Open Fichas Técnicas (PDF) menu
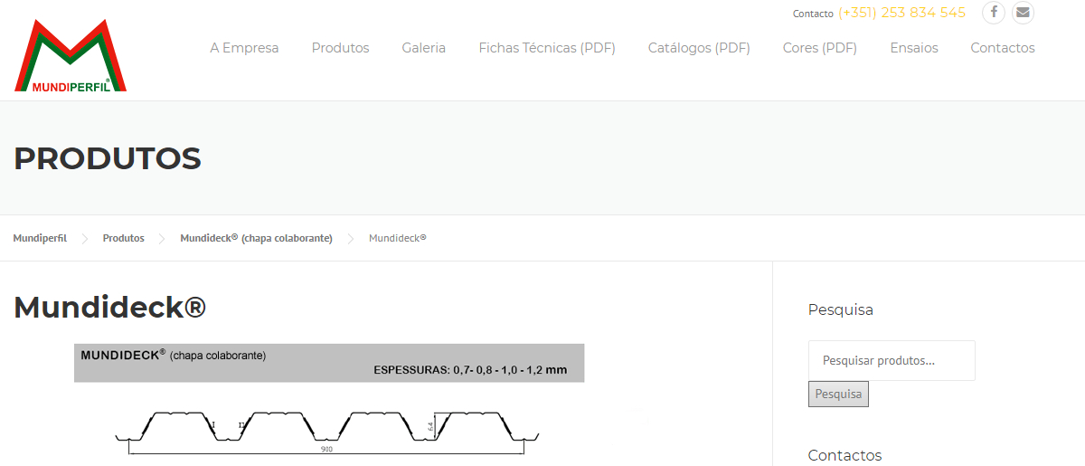This screenshot has height=466, width=1085. coord(546,48)
